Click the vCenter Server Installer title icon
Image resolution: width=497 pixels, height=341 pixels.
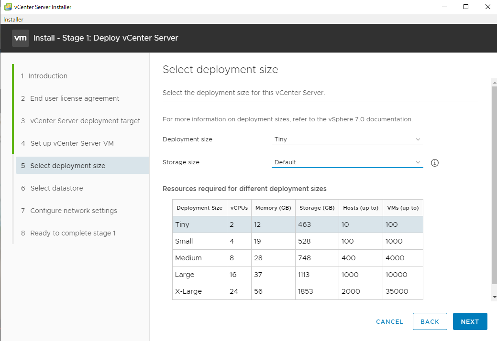tap(7, 7)
